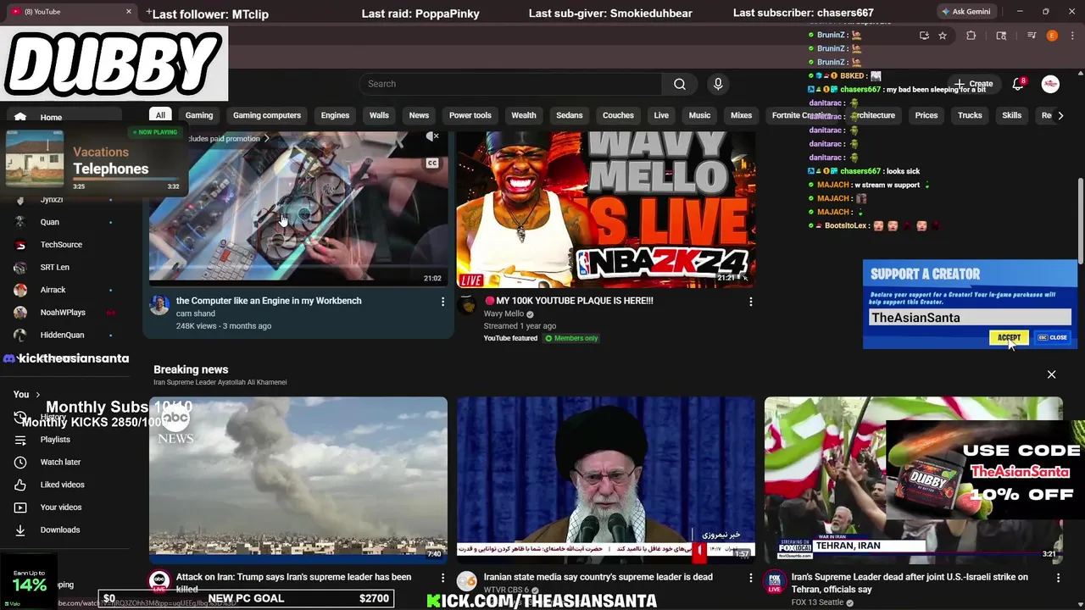Open options menu for workbench computer video
The width and height of the screenshot is (1085, 610).
[x=442, y=302]
